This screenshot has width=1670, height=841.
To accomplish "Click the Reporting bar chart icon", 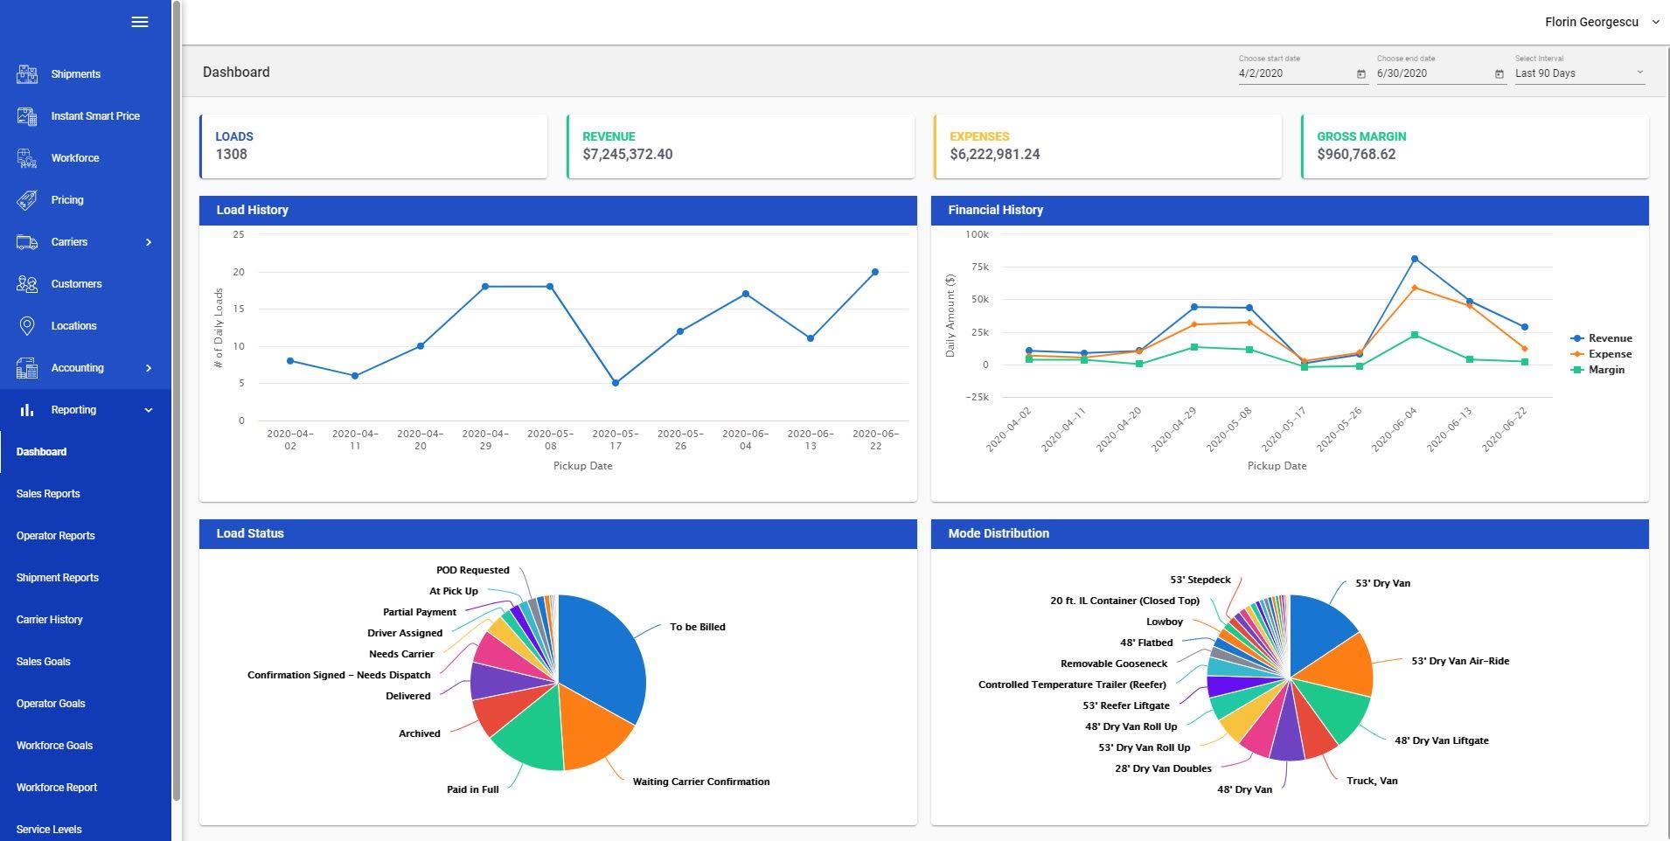I will (27, 410).
